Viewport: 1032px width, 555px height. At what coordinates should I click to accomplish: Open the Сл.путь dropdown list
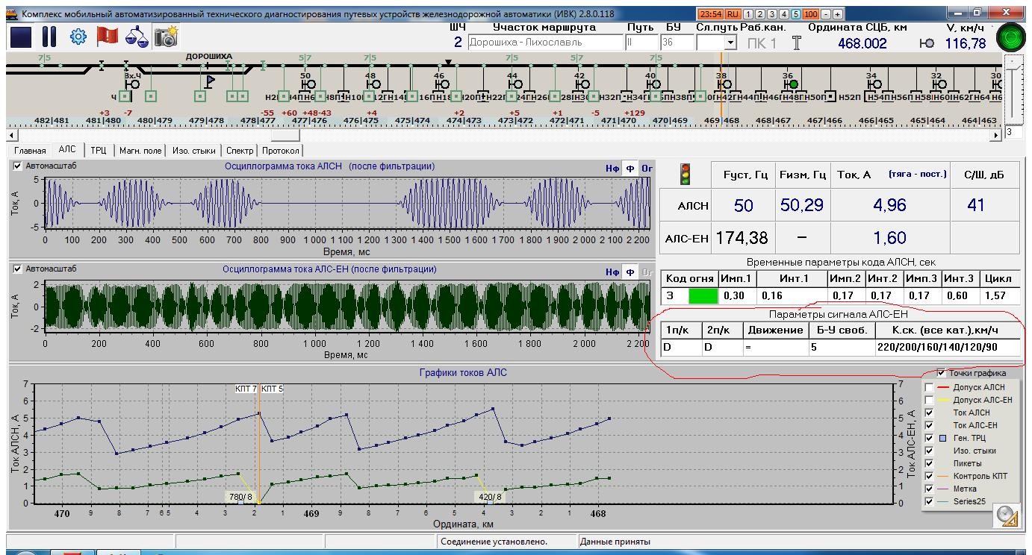pos(731,43)
